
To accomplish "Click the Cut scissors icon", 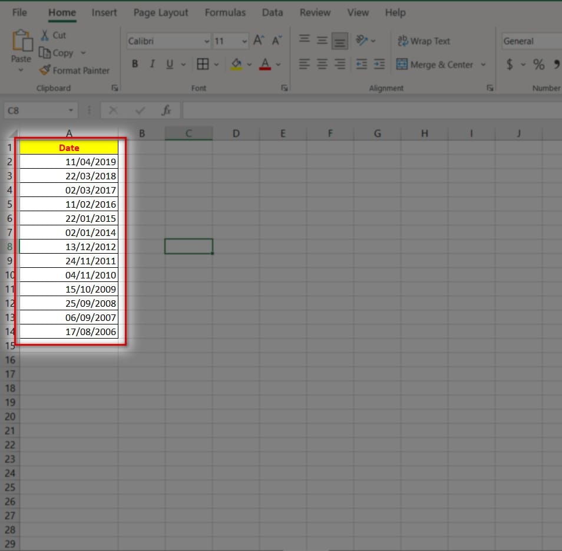I will point(45,35).
